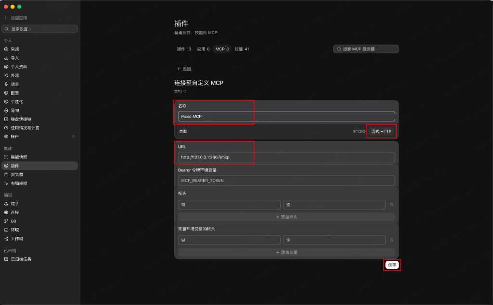
Task: Click the 类型 label in the form
Action: pos(183,132)
